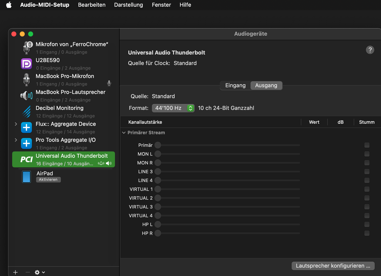Open the Hilfe menu

coord(185,5)
